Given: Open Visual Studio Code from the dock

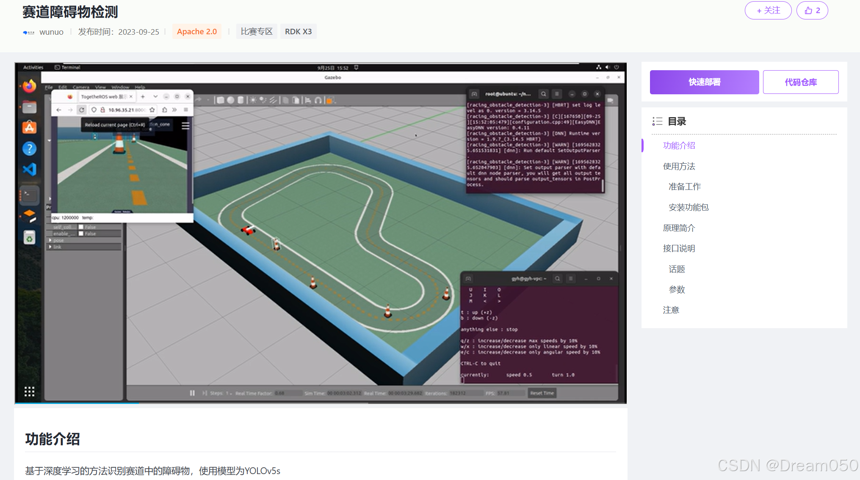Looking at the screenshot, I should 29,170.
